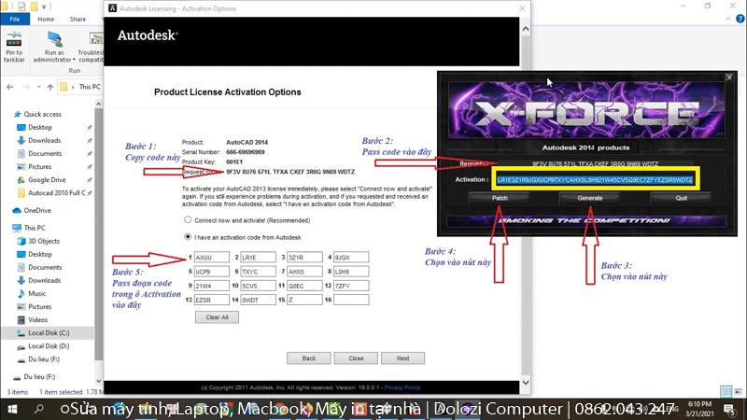Open the Windows notification center icon
747x420 pixels.
coord(729,409)
